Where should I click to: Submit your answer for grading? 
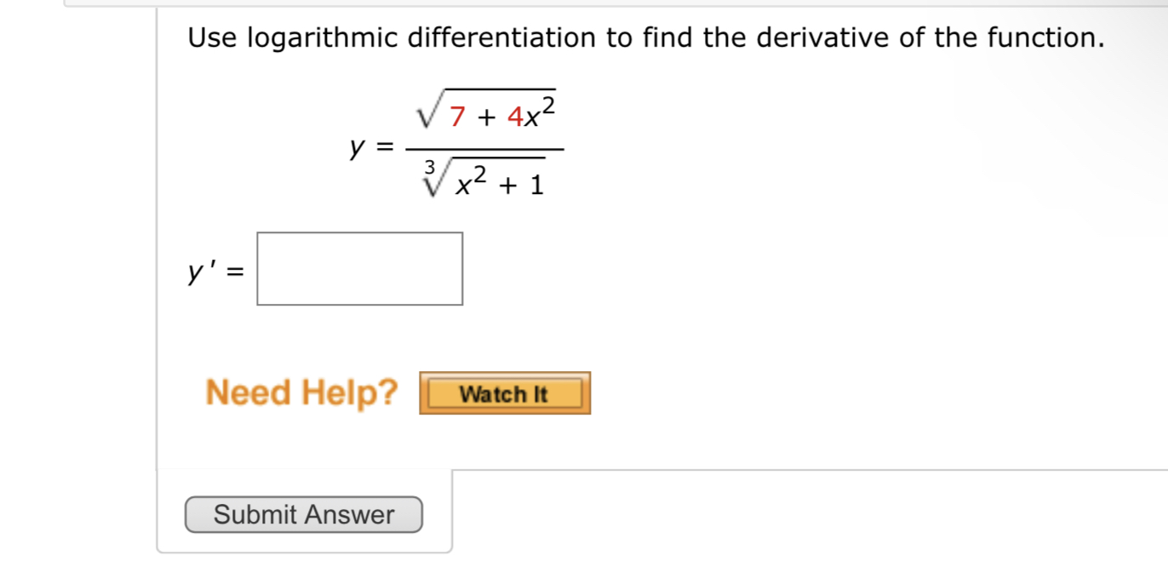click(x=303, y=514)
